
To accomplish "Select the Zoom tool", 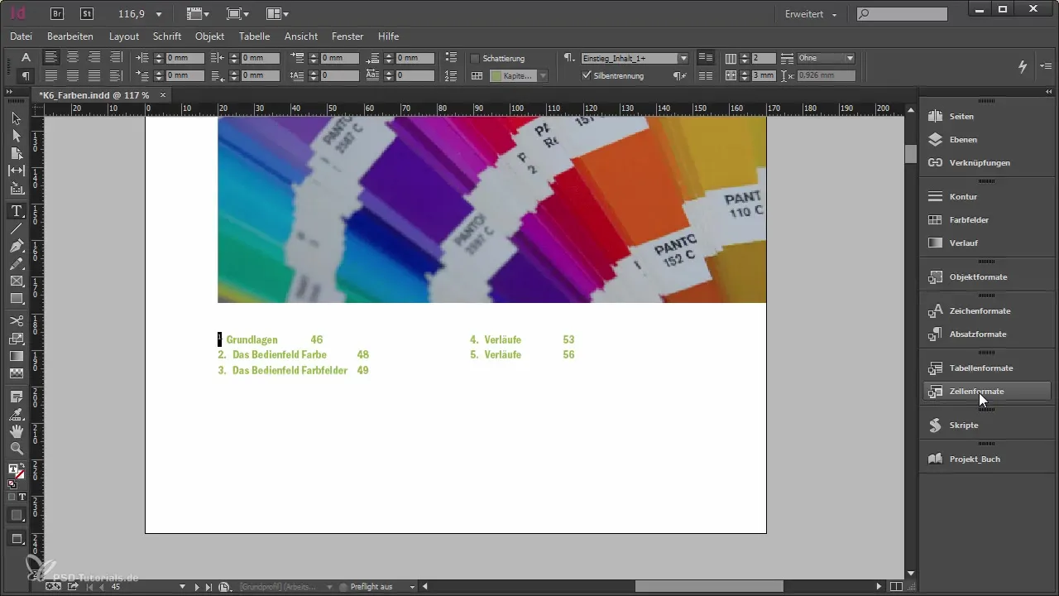I will tap(16, 449).
